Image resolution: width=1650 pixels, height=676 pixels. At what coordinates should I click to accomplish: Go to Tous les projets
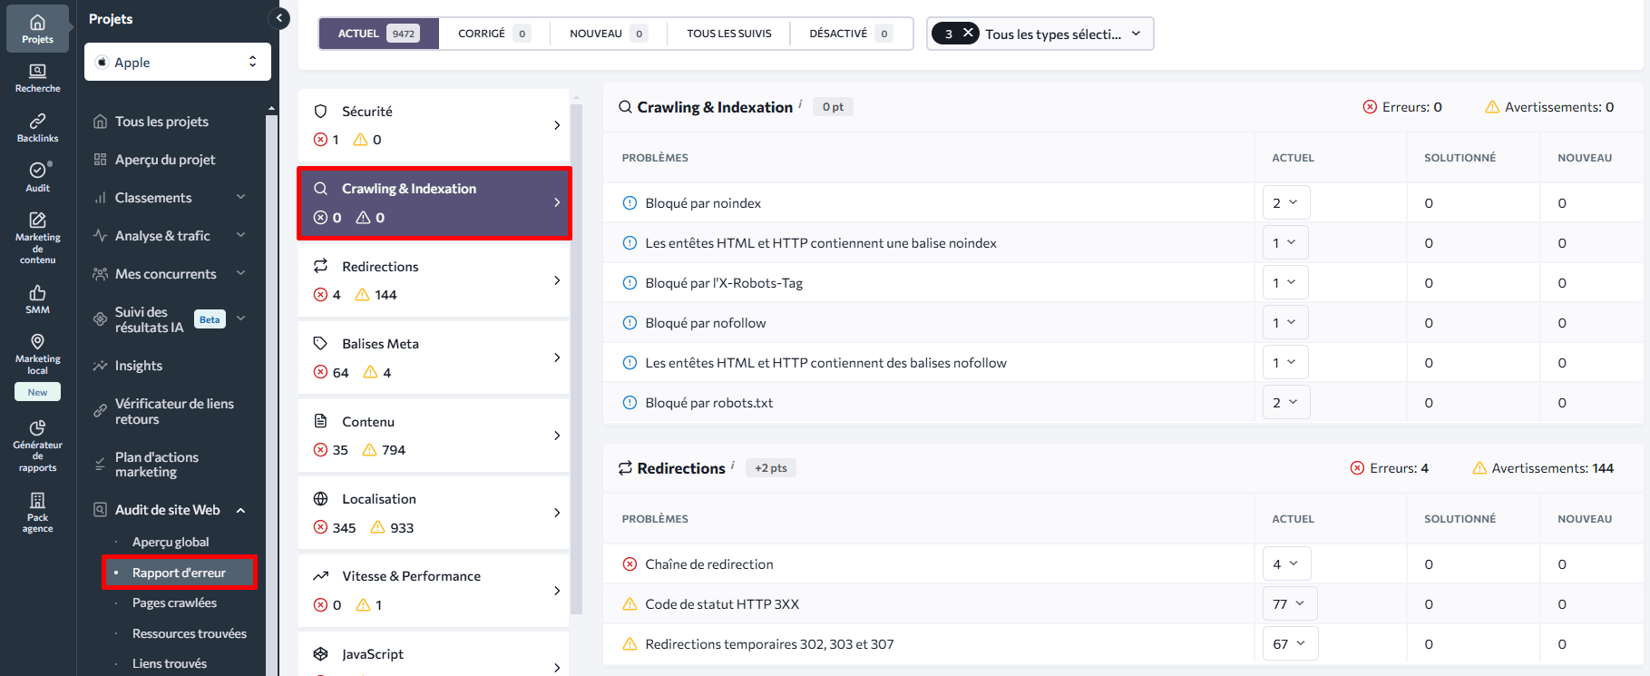point(161,122)
